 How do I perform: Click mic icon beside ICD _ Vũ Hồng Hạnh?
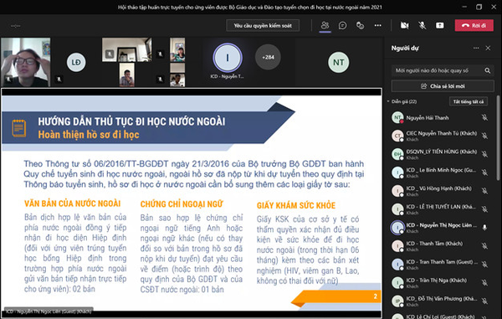click(484, 191)
